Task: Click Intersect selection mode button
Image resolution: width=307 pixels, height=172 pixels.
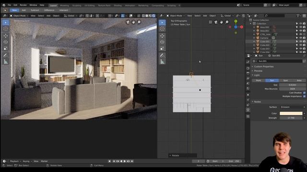Action: tap(64, 10)
